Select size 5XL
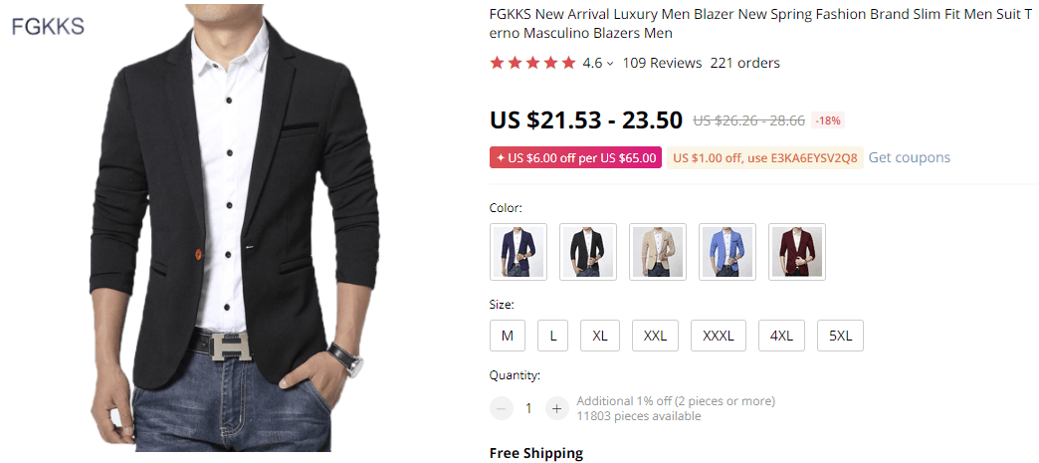This screenshot has width=1039, height=463. [840, 336]
